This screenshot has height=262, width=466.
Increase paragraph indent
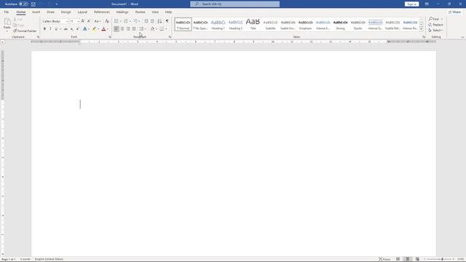point(152,21)
